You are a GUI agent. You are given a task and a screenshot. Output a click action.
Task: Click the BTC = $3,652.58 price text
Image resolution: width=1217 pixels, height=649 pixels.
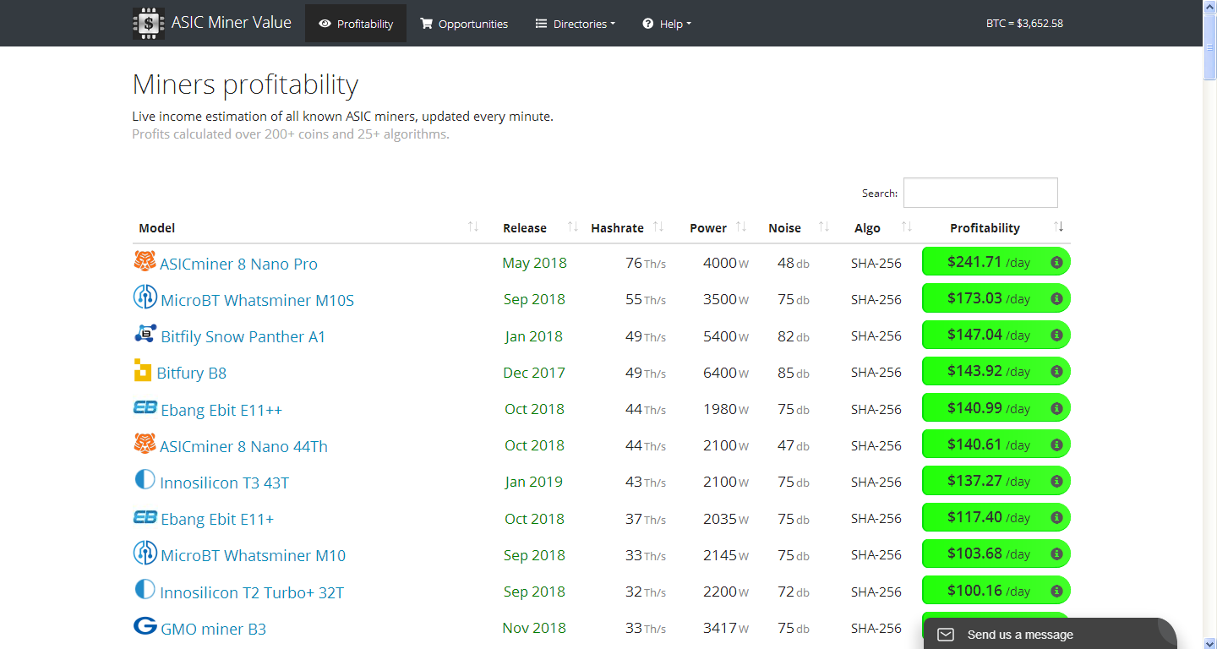coord(1024,24)
